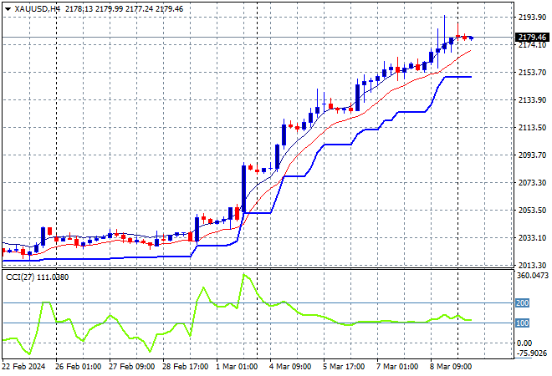Click the 200 level label on CCI scale
552x376 pixels.
523,303
